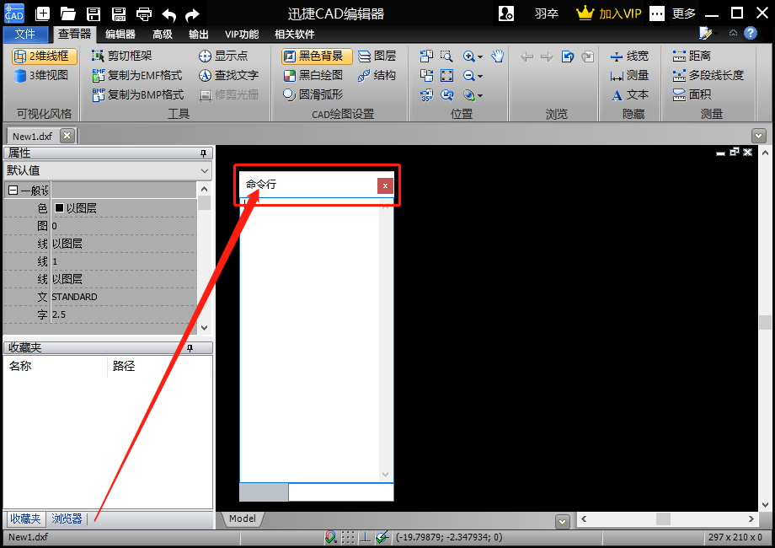
Task: Open the 查找文字 find text tool
Action: coord(228,75)
